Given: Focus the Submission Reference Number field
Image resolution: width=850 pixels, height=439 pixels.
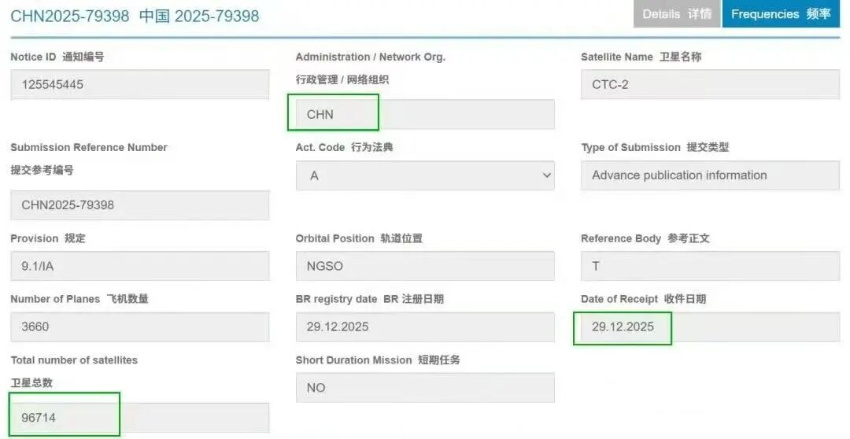Looking at the screenshot, I should click(139, 205).
